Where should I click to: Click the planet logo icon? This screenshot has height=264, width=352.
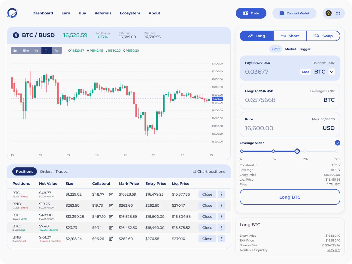coord(12,13)
